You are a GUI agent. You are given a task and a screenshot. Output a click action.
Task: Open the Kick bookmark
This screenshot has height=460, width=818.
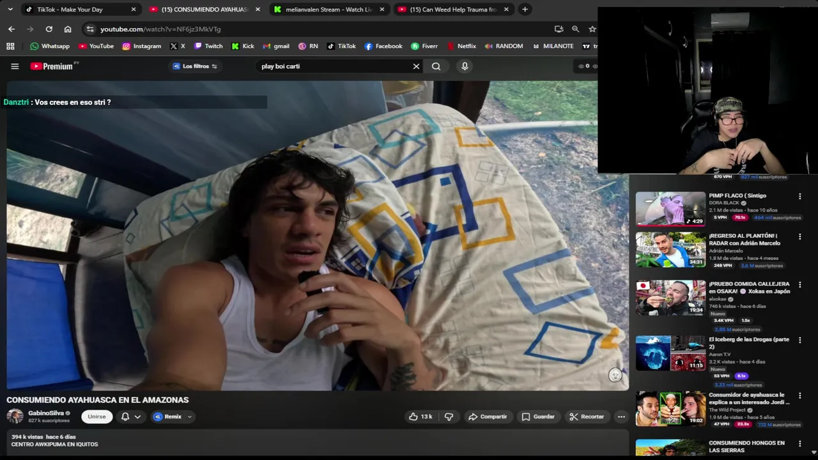pos(243,46)
